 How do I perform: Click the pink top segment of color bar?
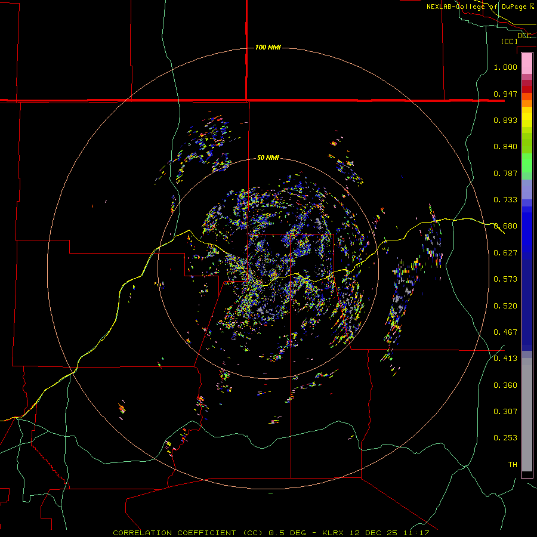[527, 64]
